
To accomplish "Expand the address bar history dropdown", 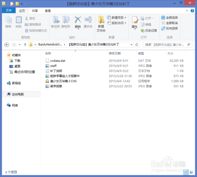I will (131, 45).
